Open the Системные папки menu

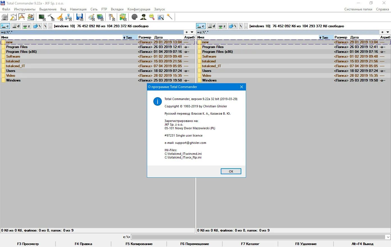click(x=358, y=9)
